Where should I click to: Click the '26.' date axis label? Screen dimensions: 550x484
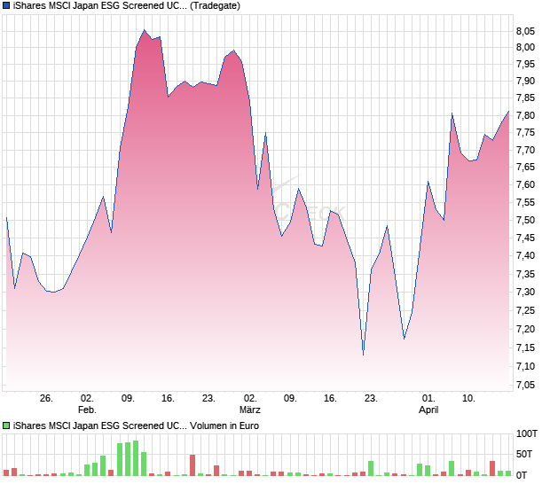coord(46,399)
